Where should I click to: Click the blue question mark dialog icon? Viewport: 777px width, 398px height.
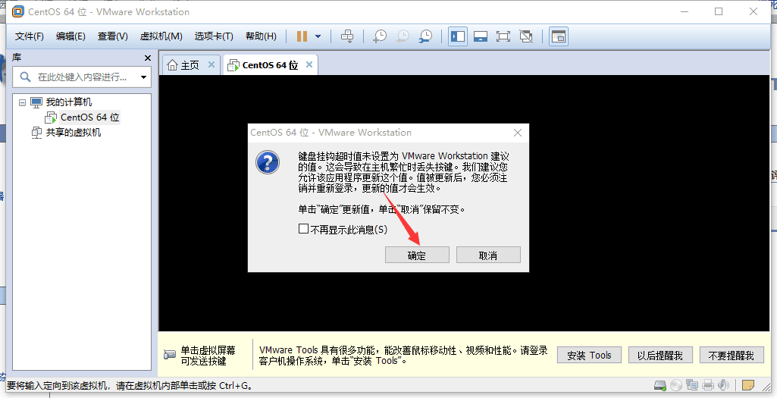(268, 162)
